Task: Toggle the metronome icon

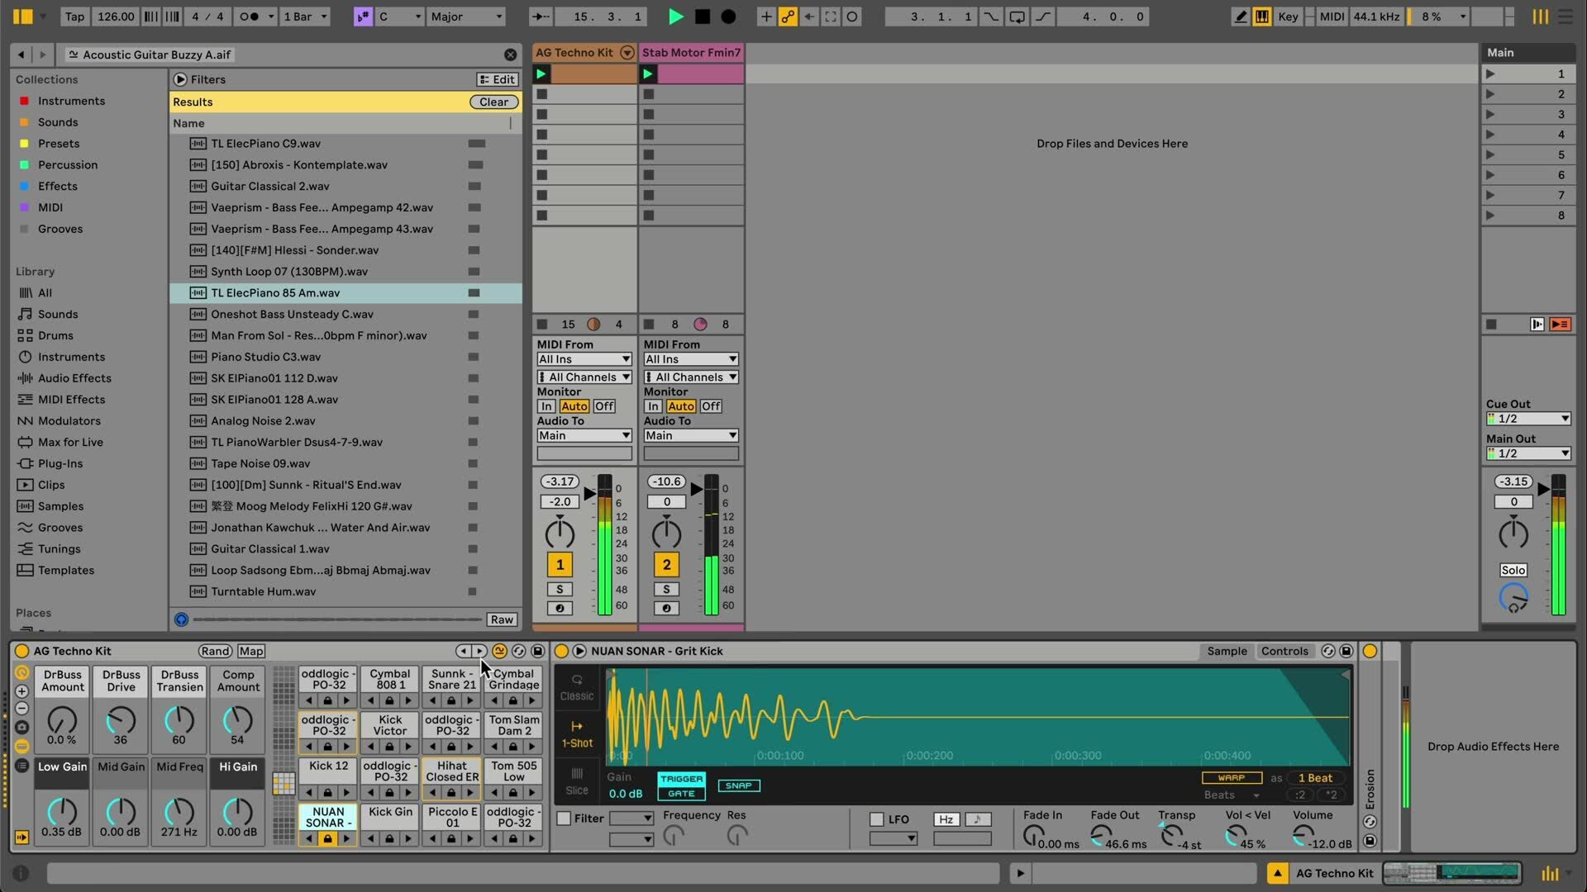Action: [x=249, y=17]
